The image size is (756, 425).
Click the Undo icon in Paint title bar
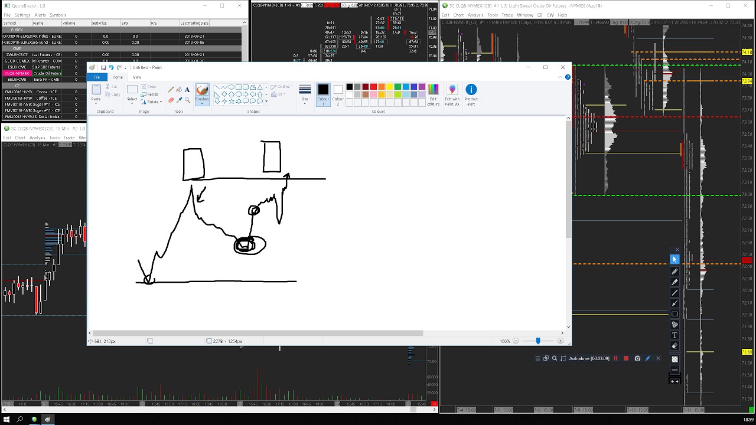tap(110, 67)
